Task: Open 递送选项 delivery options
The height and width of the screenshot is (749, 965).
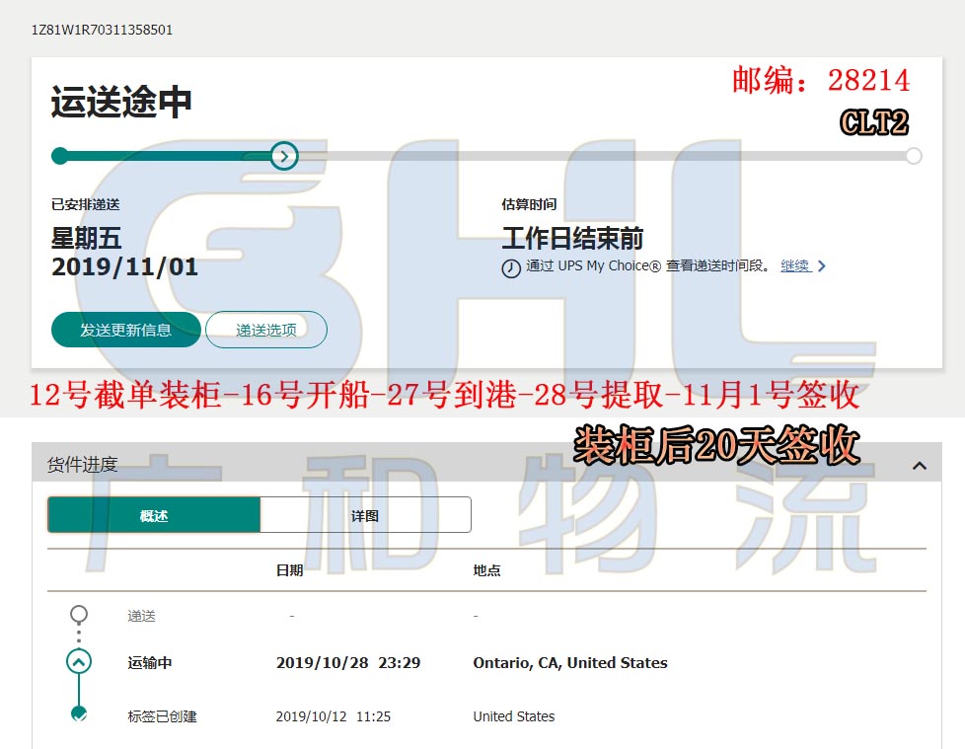Action: tap(266, 330)
